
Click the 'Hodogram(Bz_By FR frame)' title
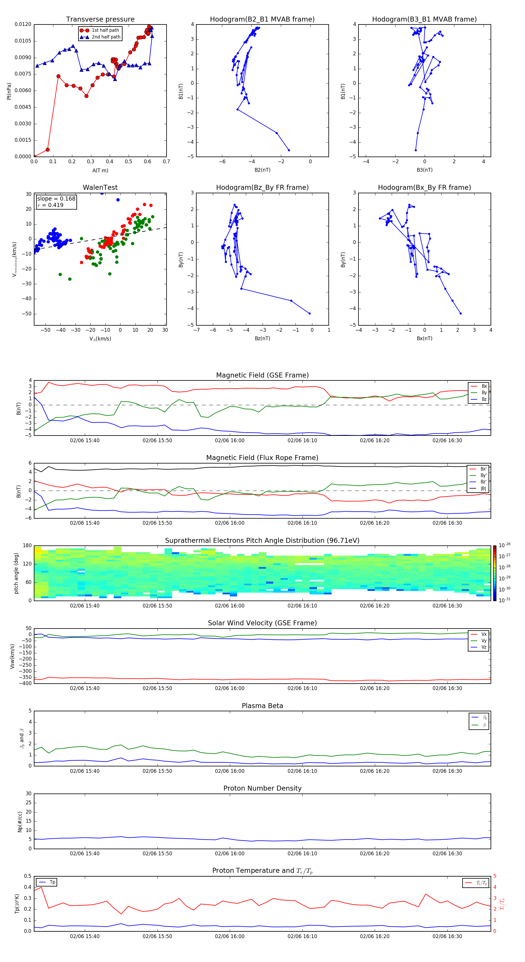coord(262,187)
